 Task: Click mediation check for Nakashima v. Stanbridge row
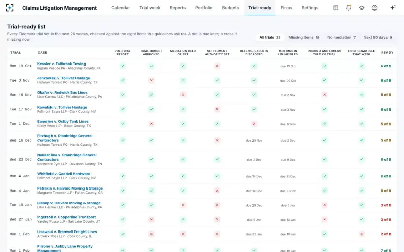tap(183, 159)
